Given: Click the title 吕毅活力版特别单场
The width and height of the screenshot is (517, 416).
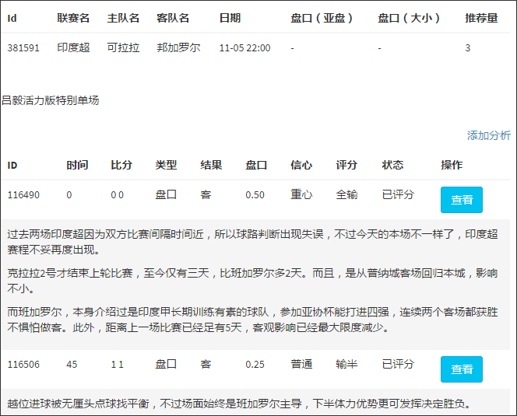Looking at the screenshot, I should pos(50,100).
